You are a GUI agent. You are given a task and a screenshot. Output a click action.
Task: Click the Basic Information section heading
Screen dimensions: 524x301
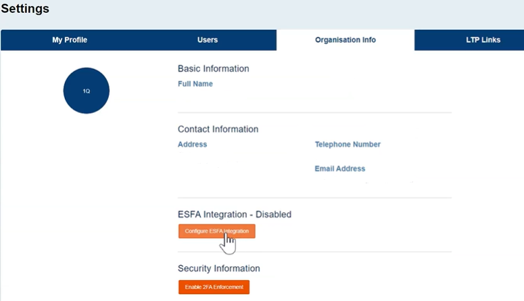pyautogui.click(x=213, y=68)
